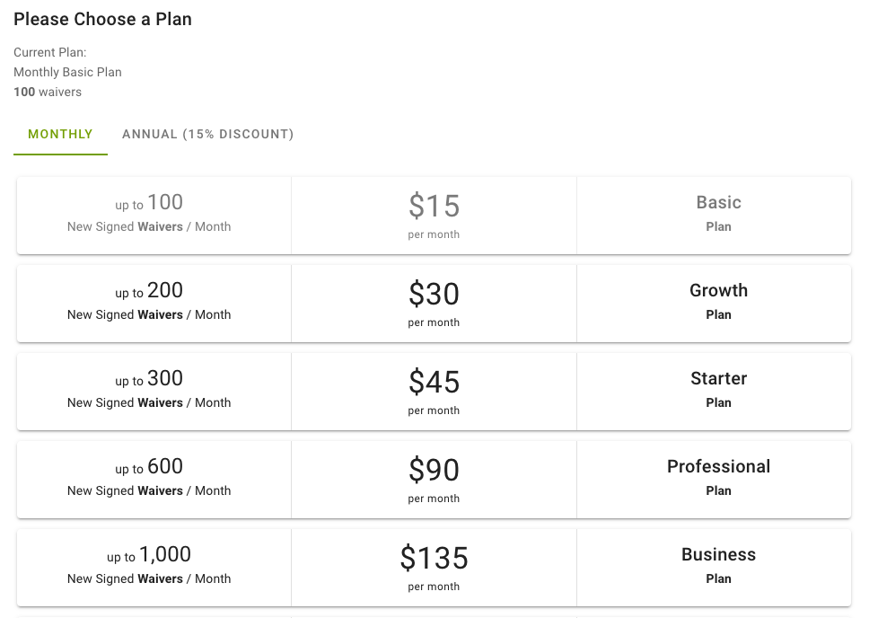This screenshot has width=869, height=618.
Task: Choose the Starter Plan card
Action: click(434, 391)
